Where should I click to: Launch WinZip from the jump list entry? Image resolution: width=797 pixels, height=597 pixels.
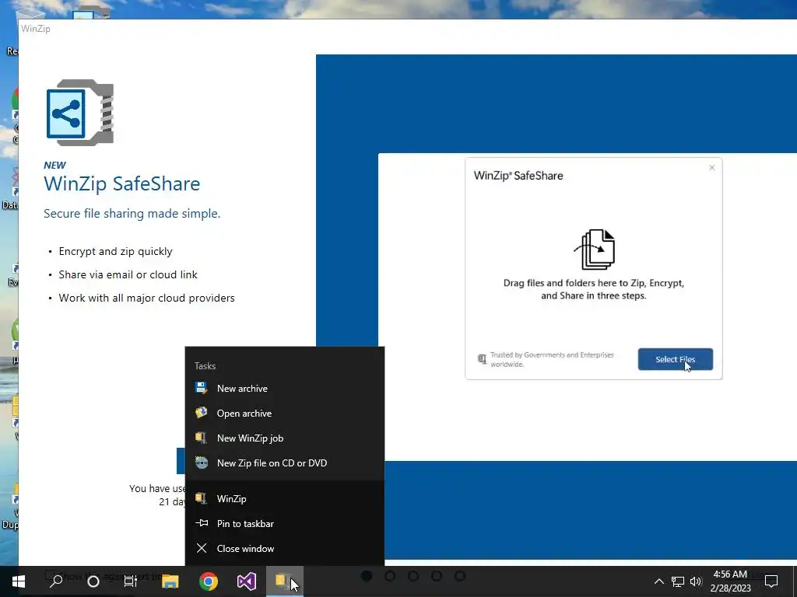[x=285, y=498]
